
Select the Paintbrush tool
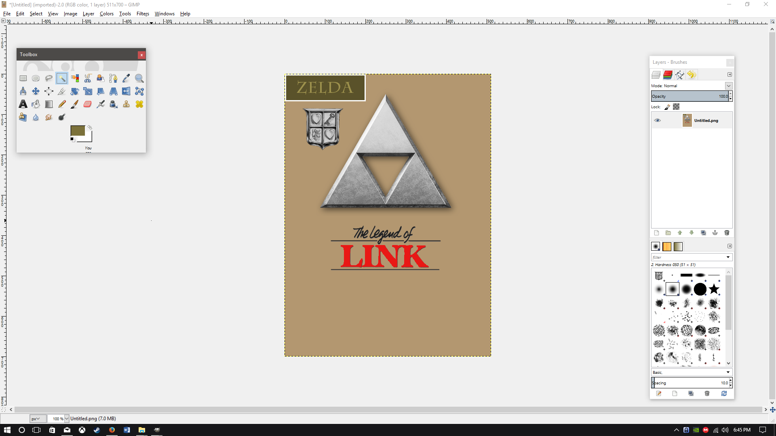(75, 104)
